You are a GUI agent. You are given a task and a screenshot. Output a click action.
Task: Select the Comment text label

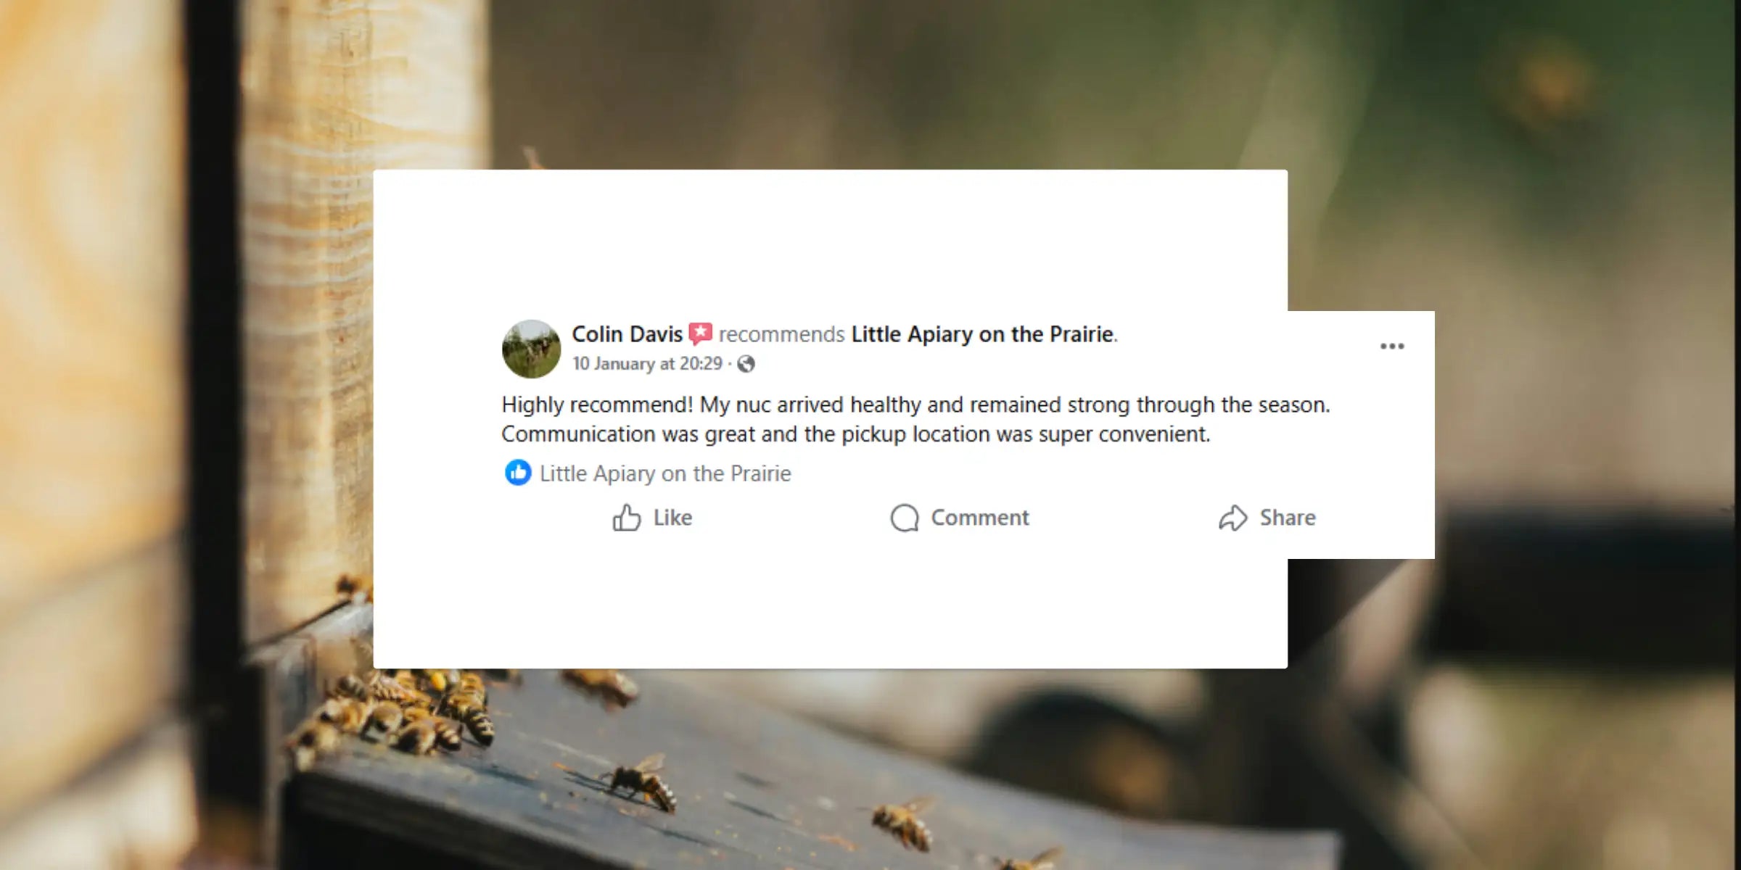[x=980, y=518]
